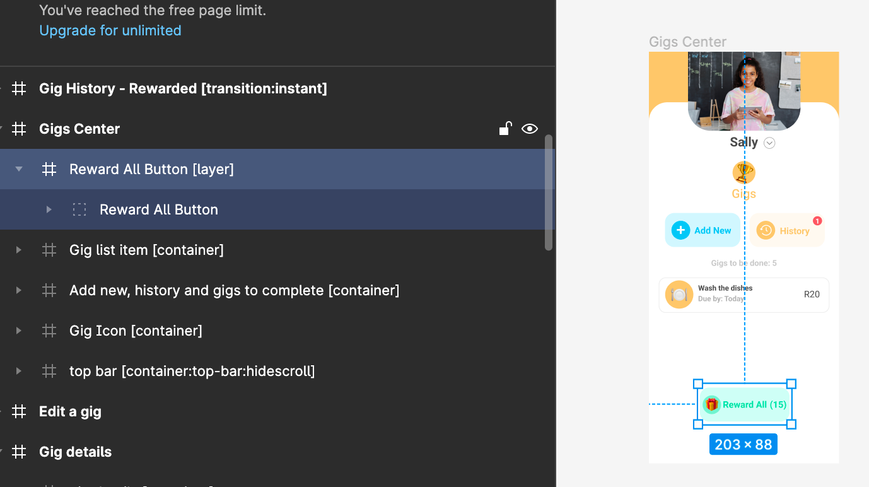The width and height of the screenshot is (869, 487).
Task: Click the gift icon in Reward All button
Action: 712,404
